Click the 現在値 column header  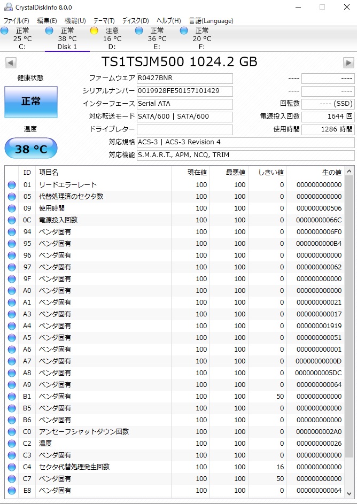pos(190,173)
